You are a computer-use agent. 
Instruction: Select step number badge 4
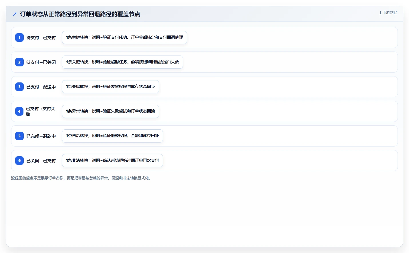point(19,111)
